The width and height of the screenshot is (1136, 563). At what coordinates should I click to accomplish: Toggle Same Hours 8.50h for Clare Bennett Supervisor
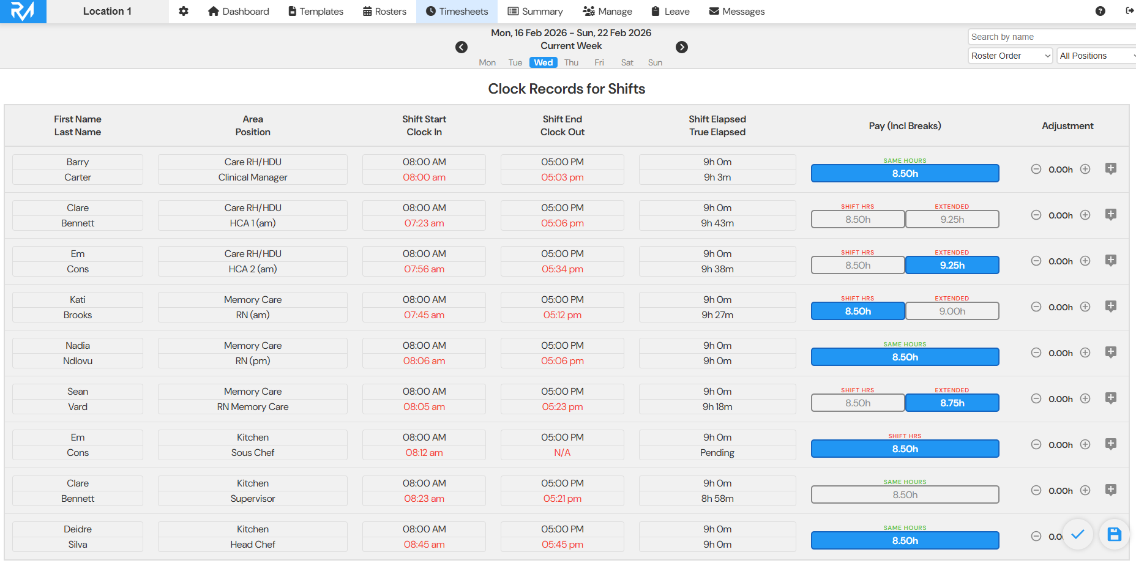tap(905, 494)
